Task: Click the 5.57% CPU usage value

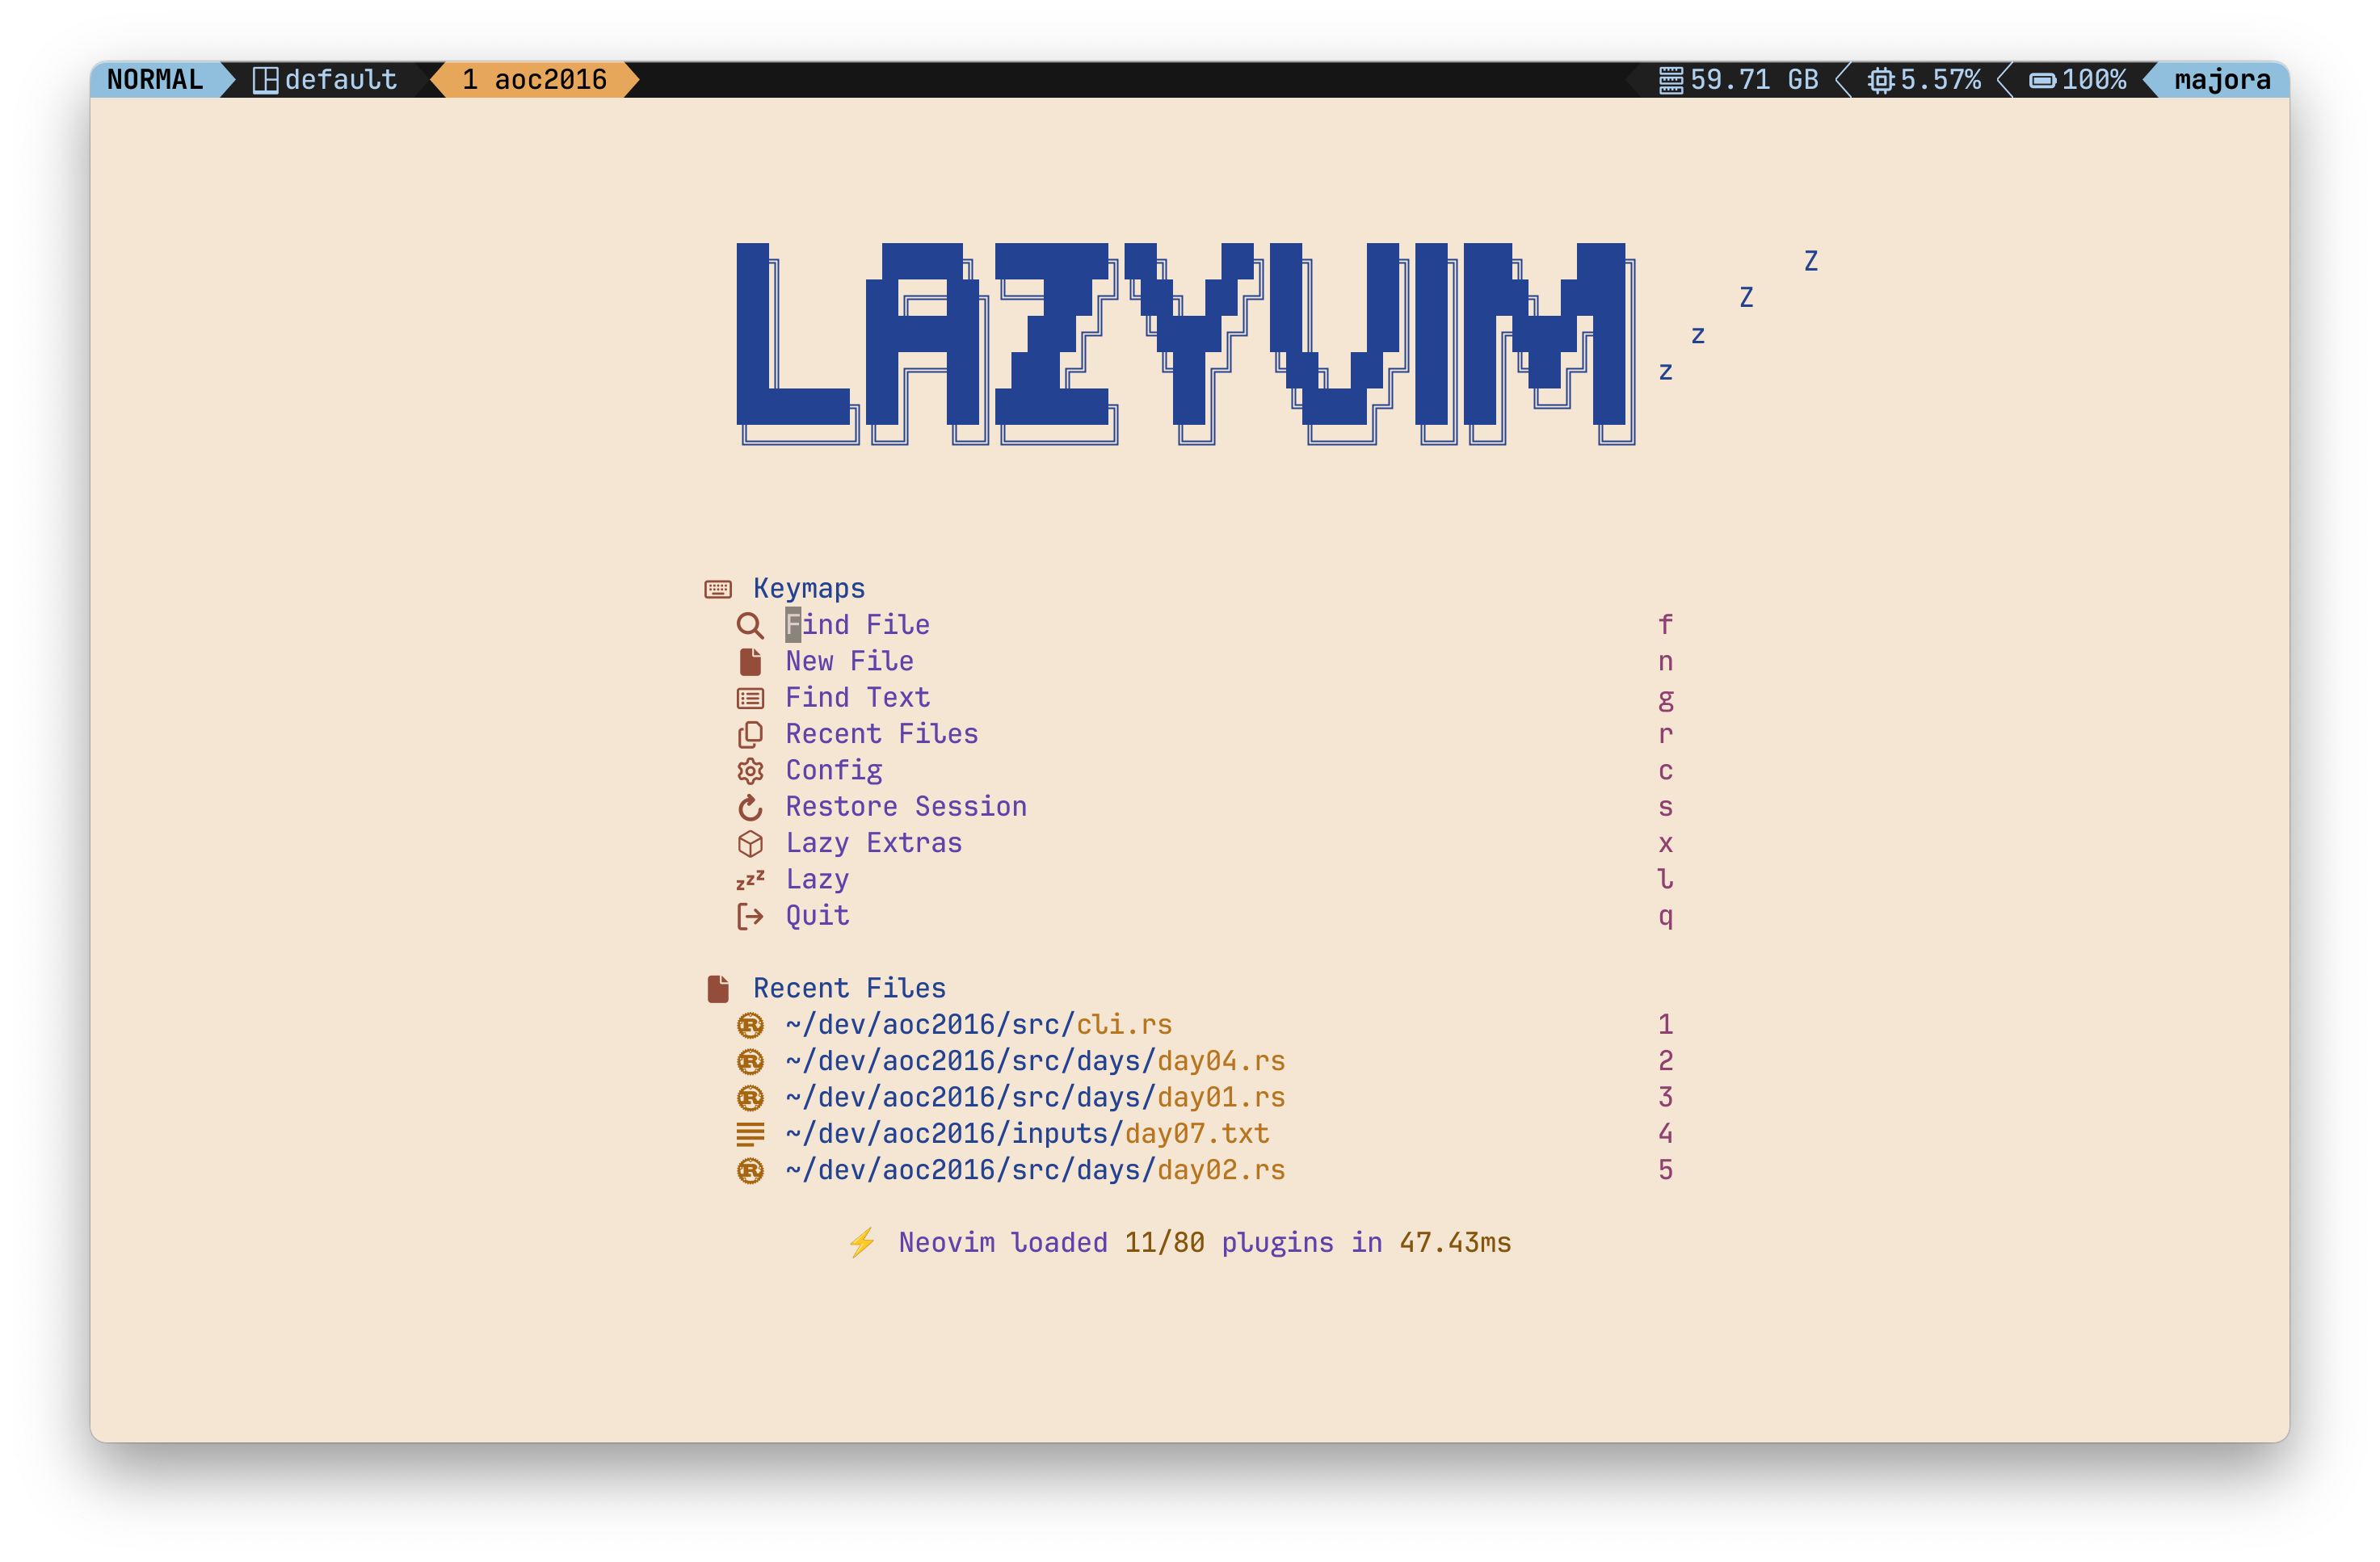Action: coord(1940,80)
